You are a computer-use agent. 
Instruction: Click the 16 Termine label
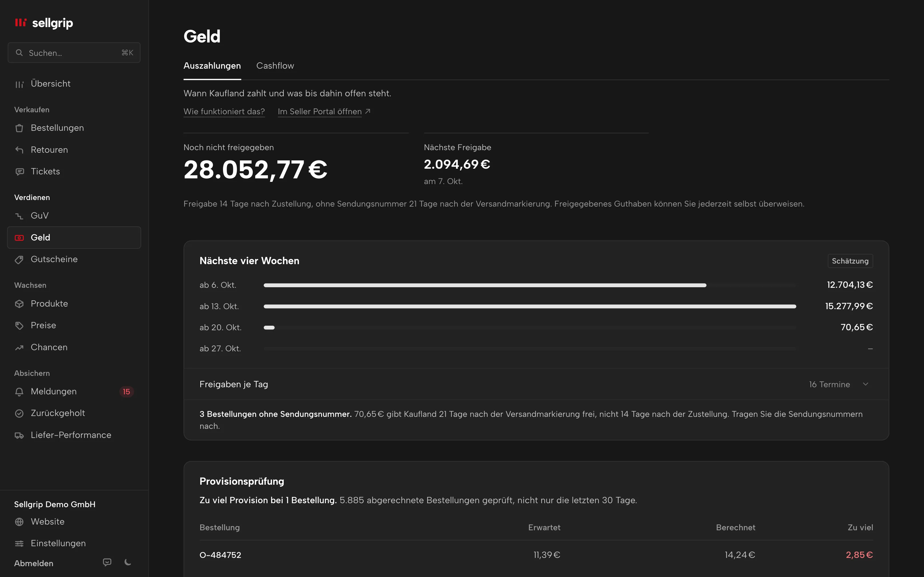829,384
